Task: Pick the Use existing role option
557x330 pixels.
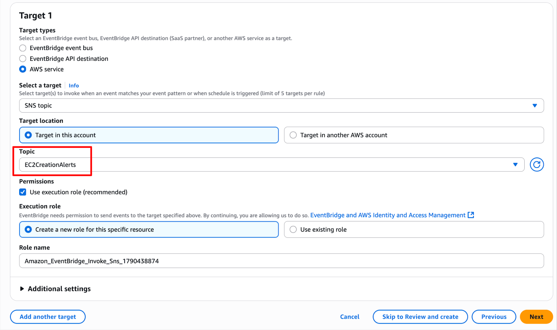Action: click(293, 230)
